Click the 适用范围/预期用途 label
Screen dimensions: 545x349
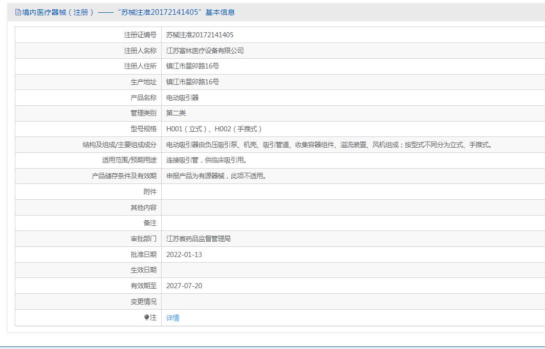[129, 160]
